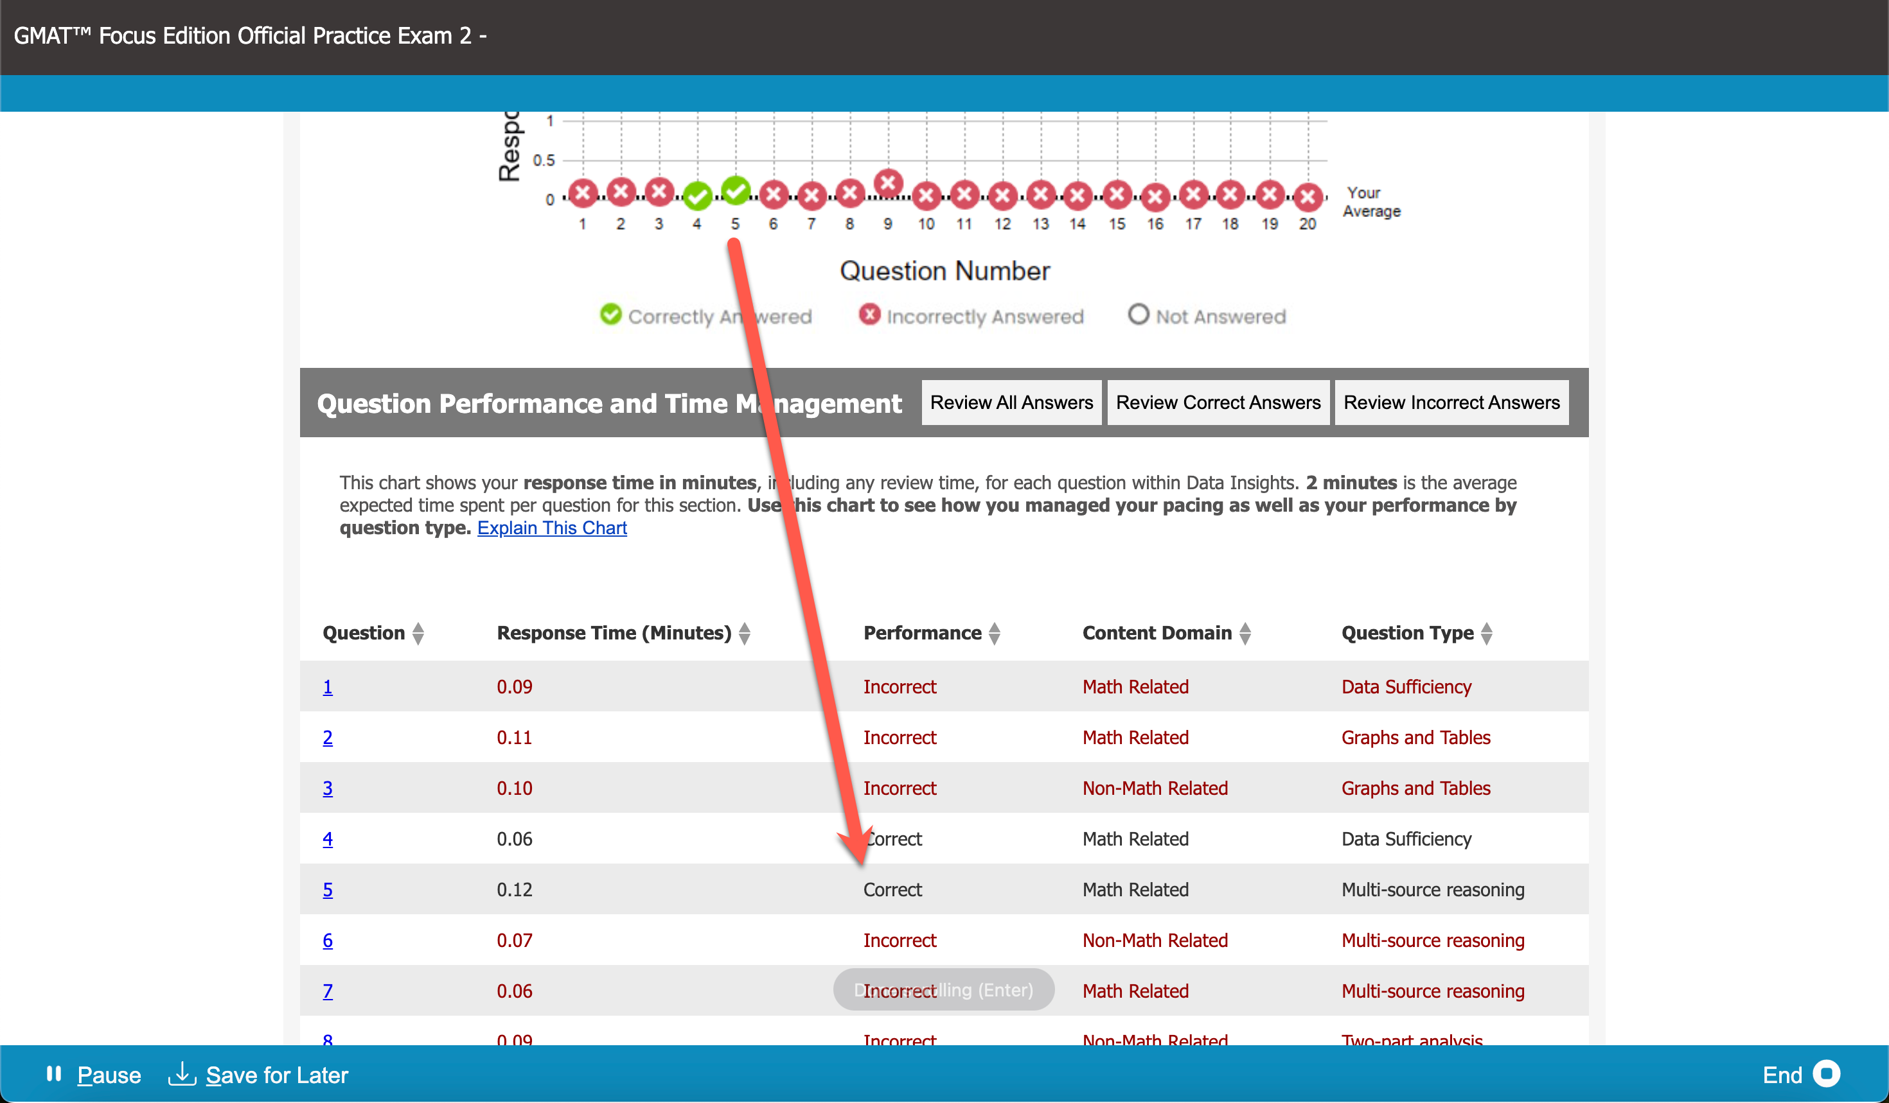Click the question 14 incorrect marker on chart

click(1078, 196)
